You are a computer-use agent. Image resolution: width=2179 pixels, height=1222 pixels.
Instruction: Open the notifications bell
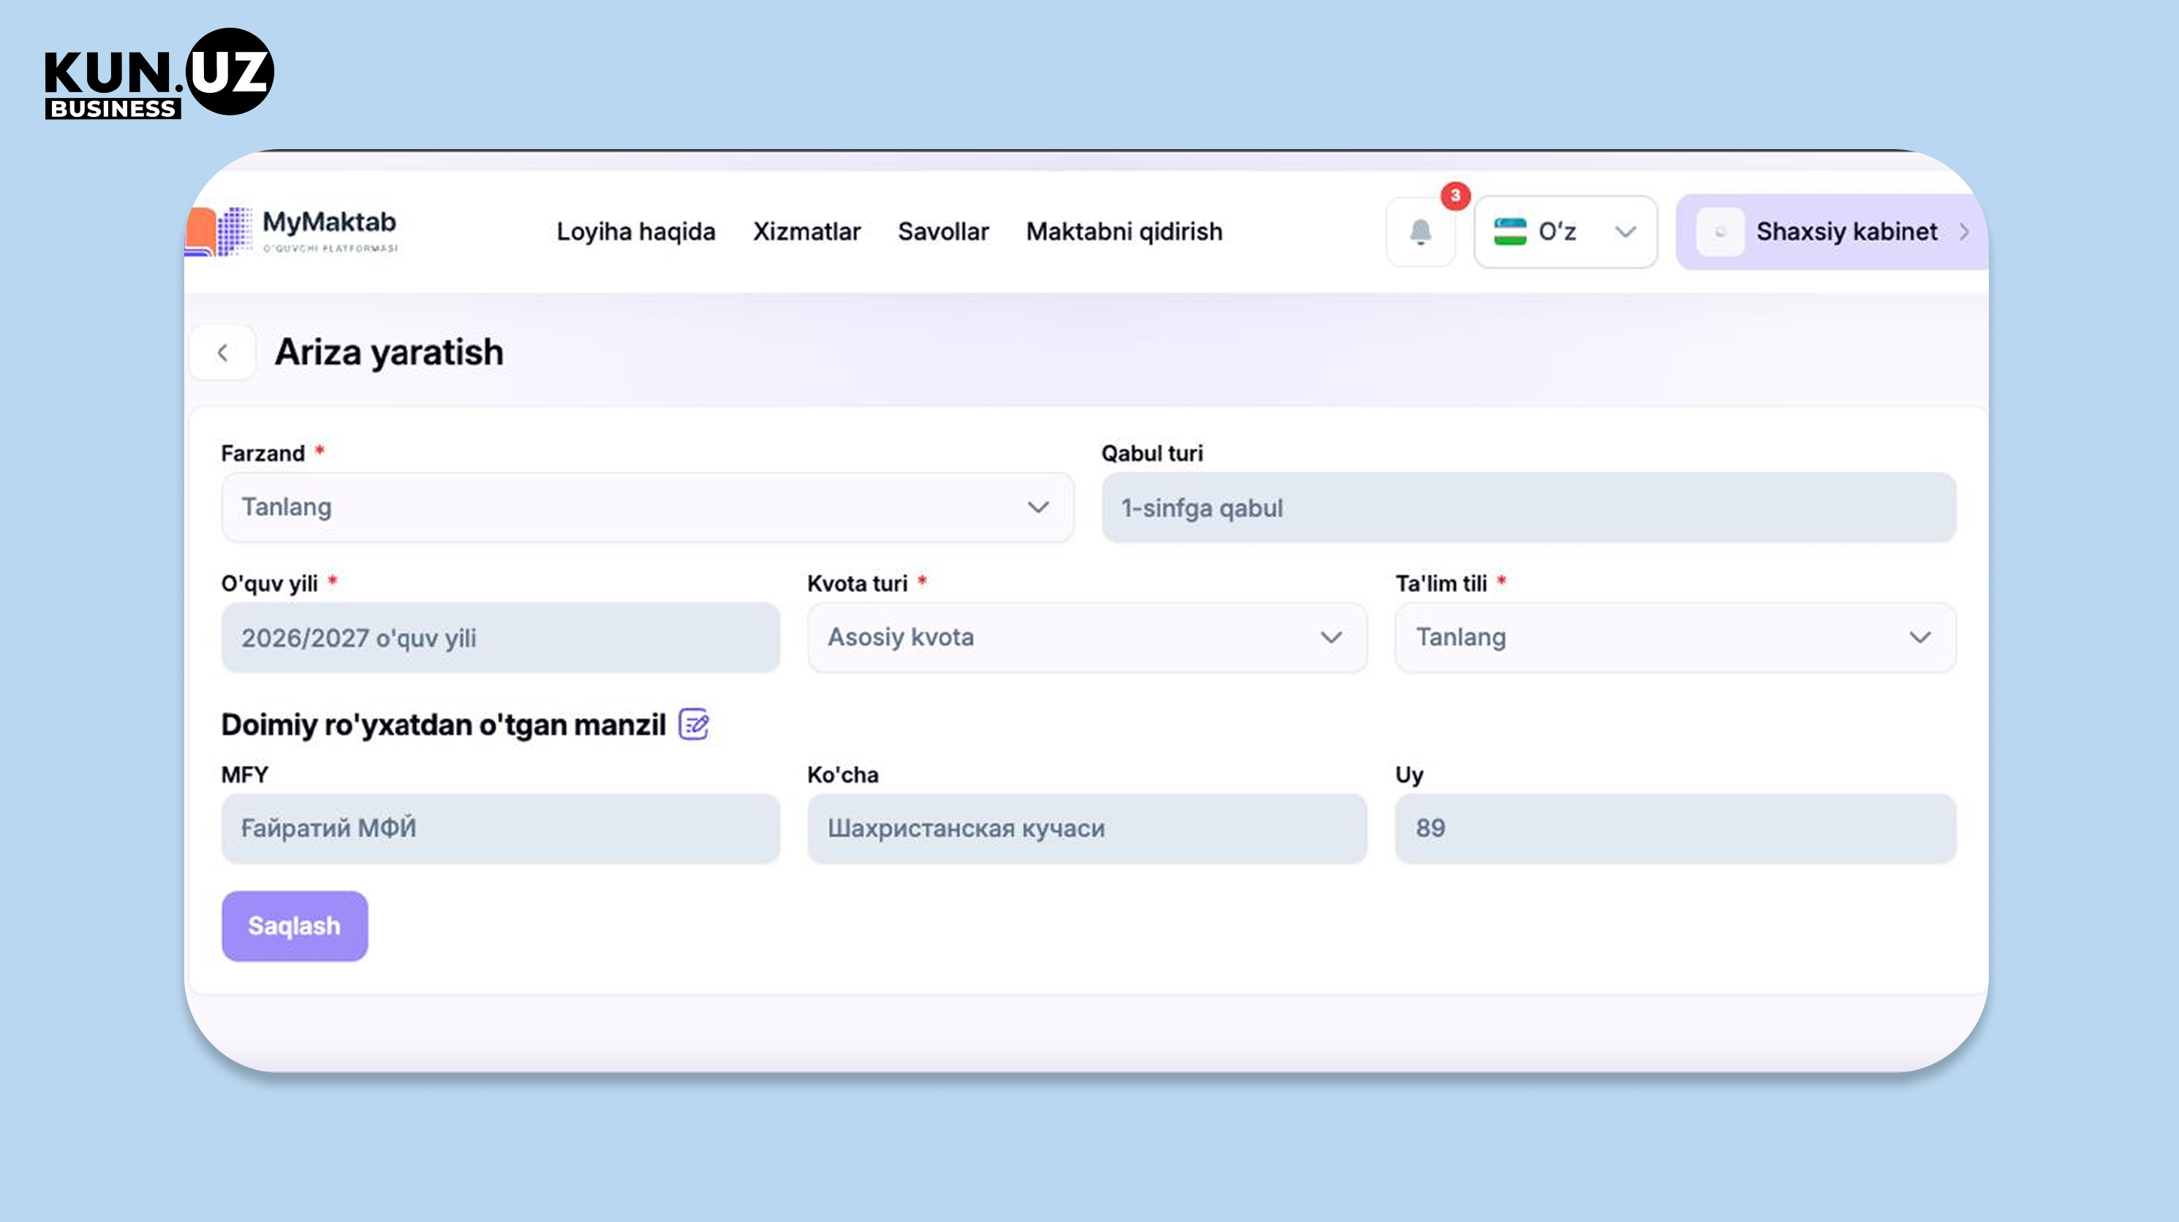(x=1420, y=232)
